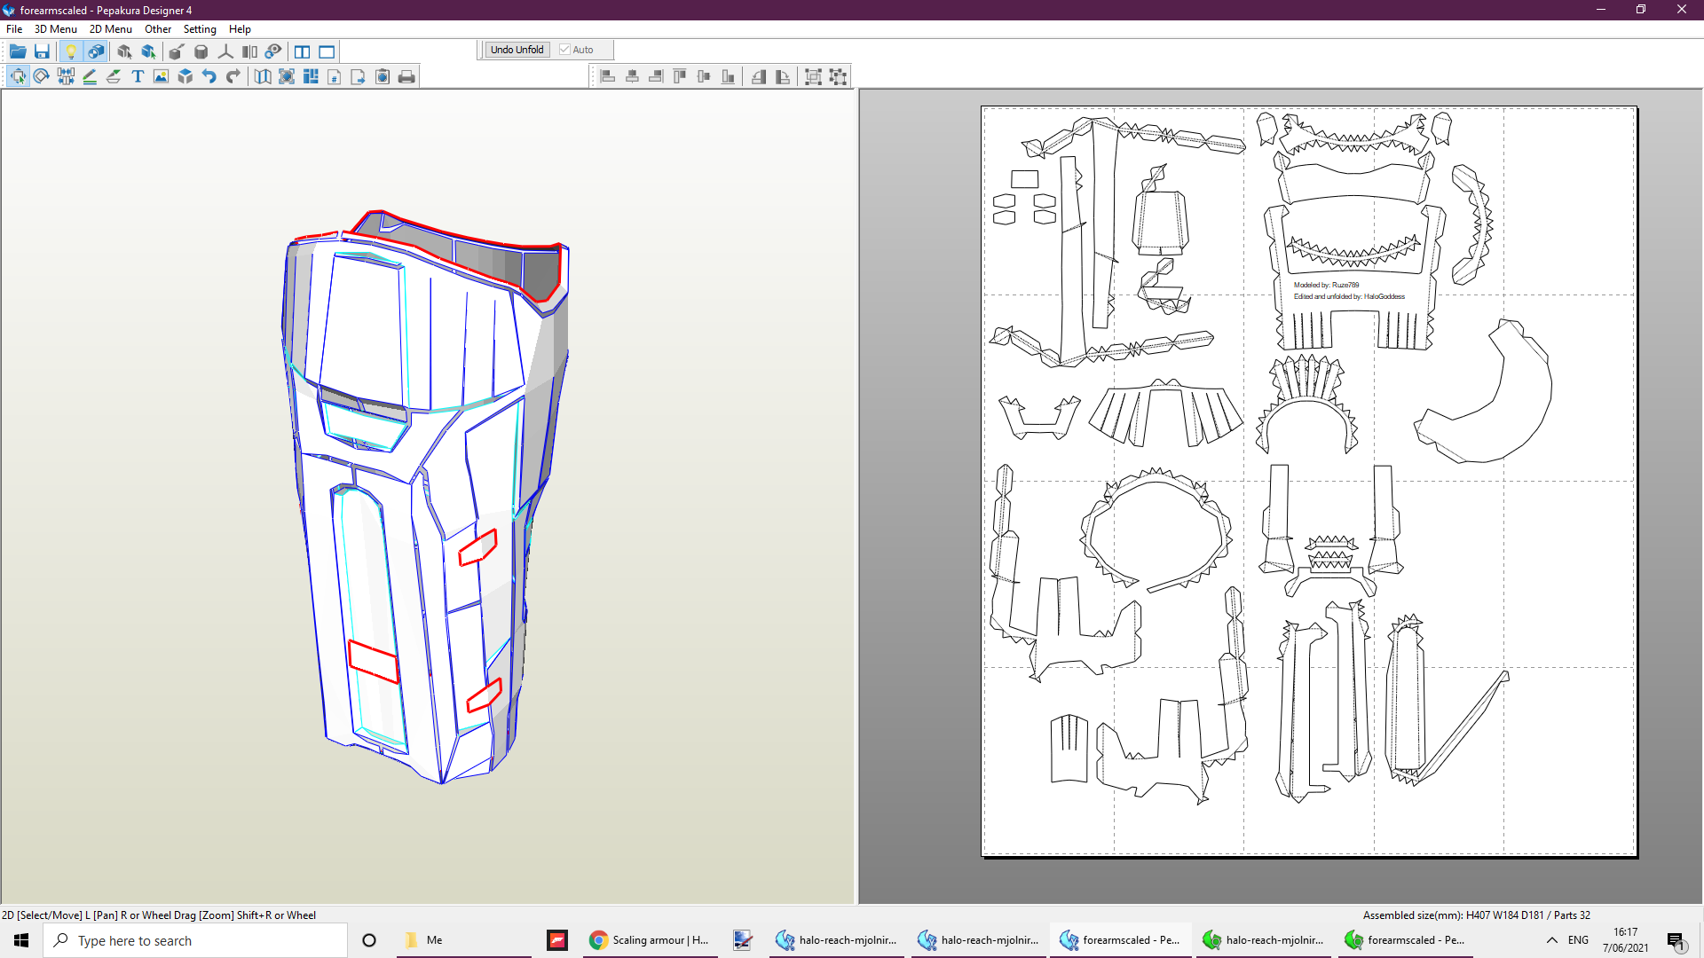Expand the 3D Menu dropdown

[x=55, y=29]
